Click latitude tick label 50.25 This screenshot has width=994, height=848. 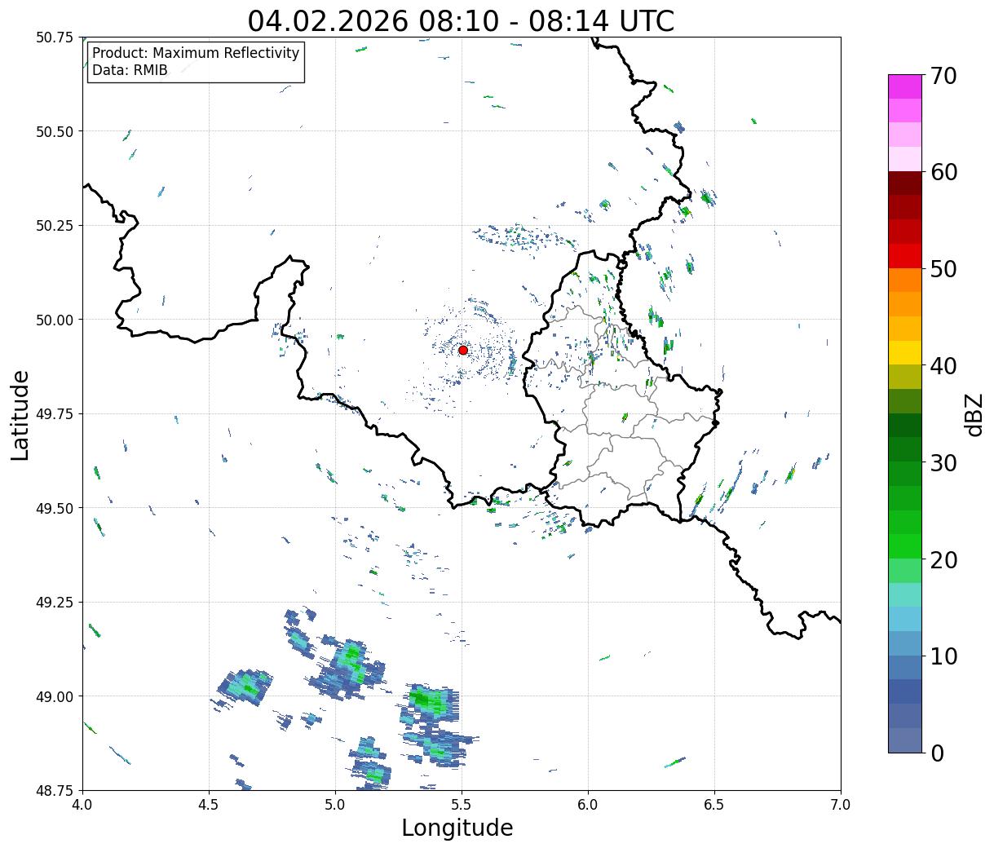[x=55, y=226]
